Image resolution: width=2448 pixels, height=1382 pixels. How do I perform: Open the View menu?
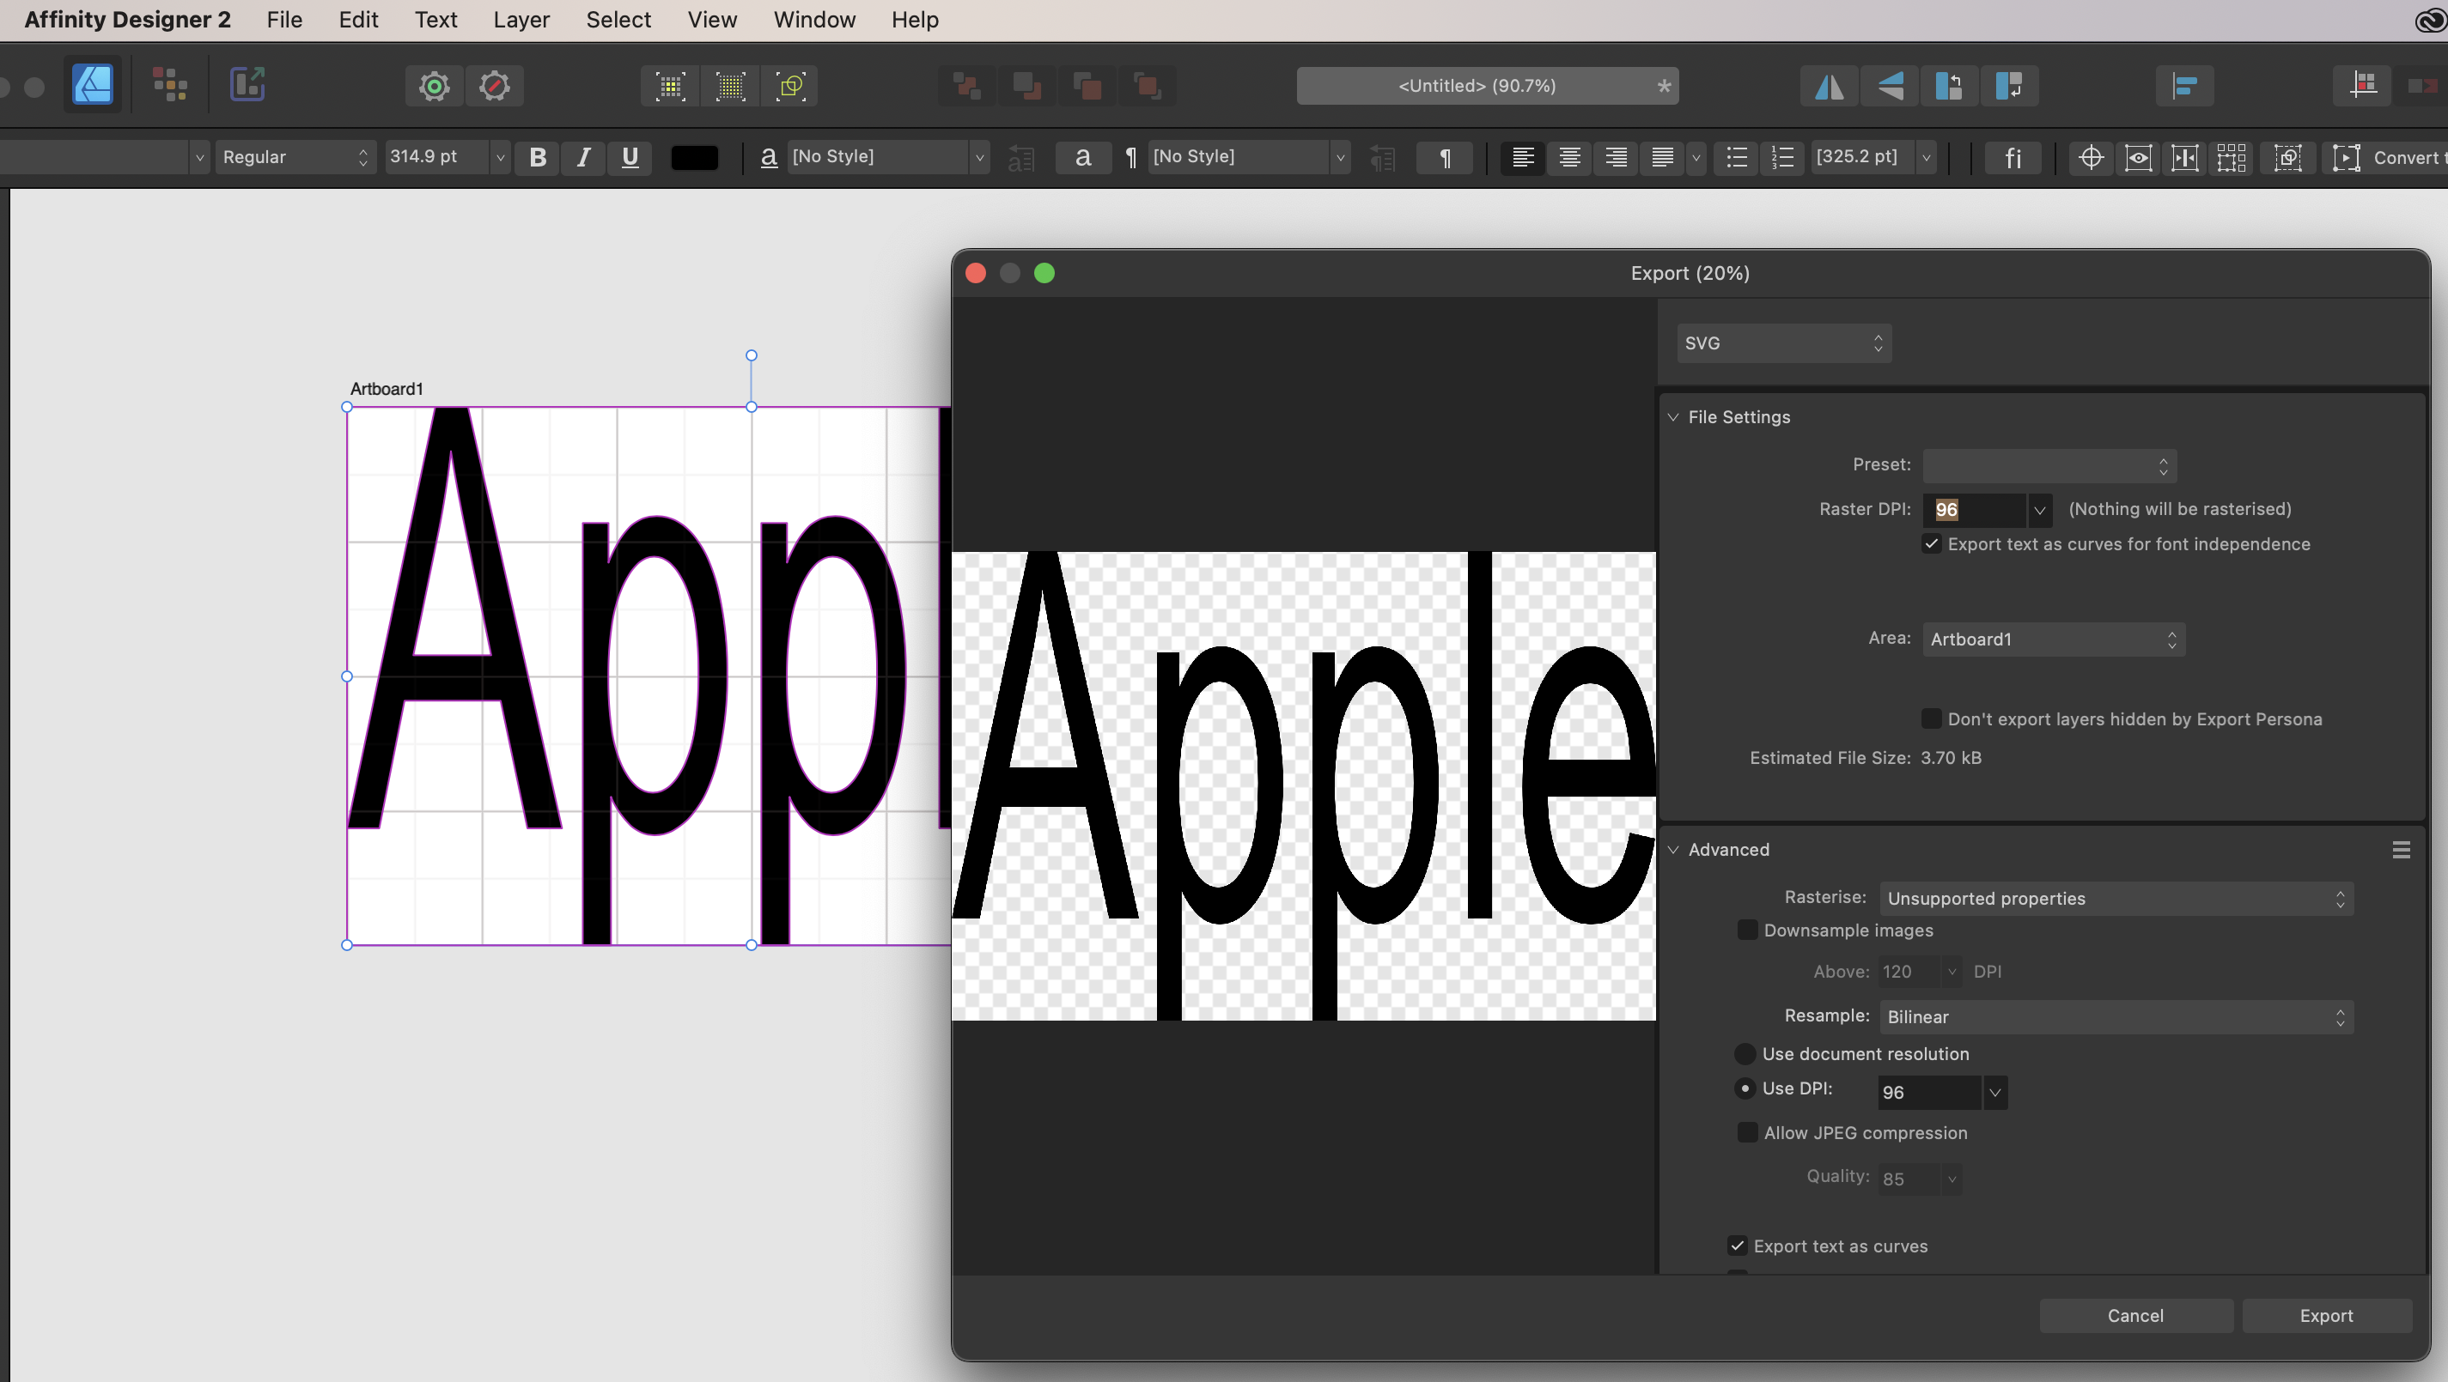point(713,20)
